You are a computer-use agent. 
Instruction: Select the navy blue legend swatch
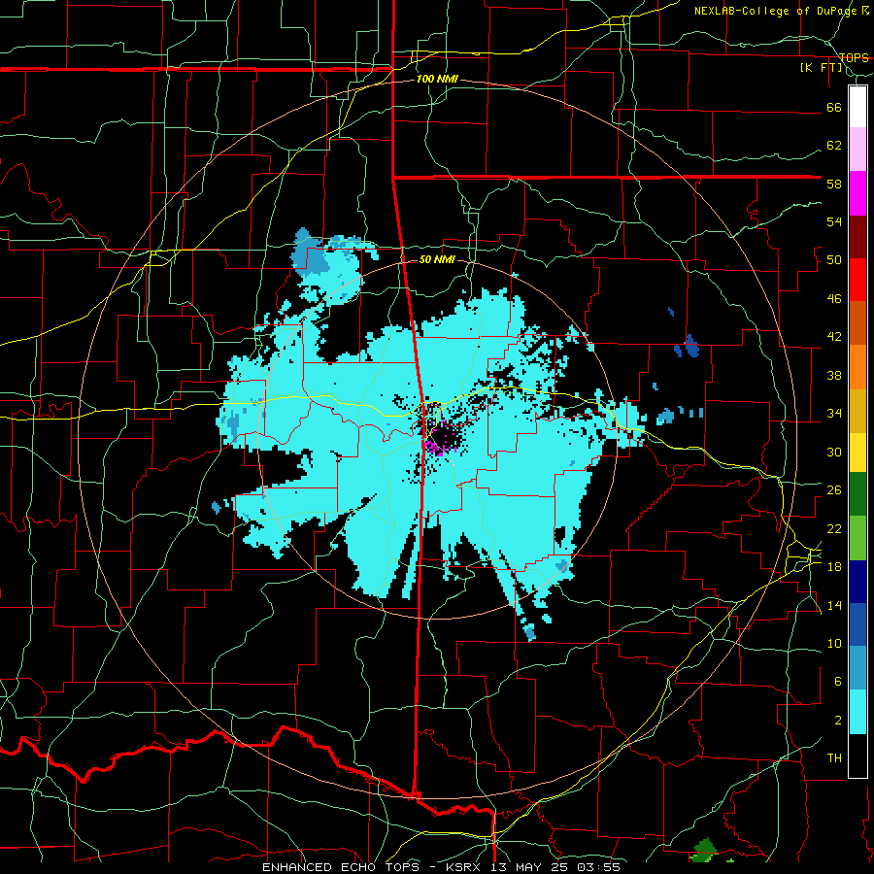pyautogui.click(x=857, y=582)
